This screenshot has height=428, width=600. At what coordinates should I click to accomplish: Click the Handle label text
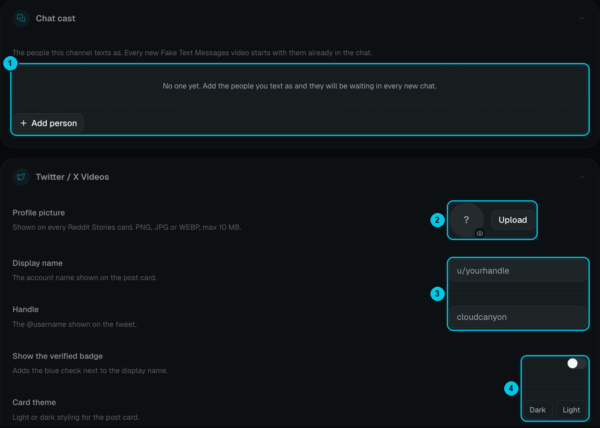25,309
